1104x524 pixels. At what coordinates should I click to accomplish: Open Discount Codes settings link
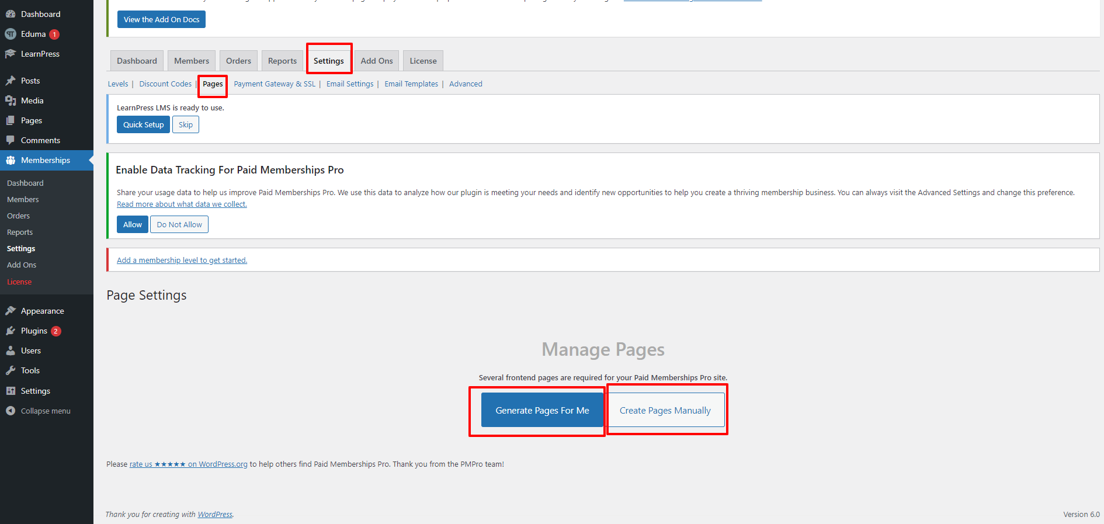pos(165,84)
